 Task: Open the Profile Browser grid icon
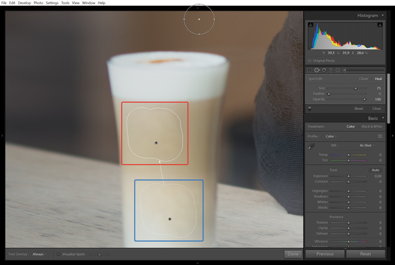(x=380, y=136)
